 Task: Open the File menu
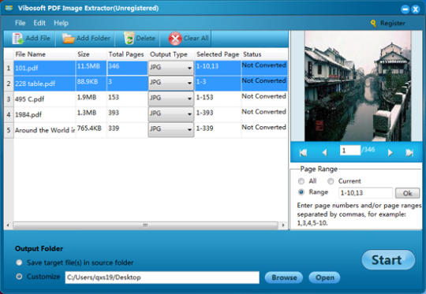tap(20, 23)
